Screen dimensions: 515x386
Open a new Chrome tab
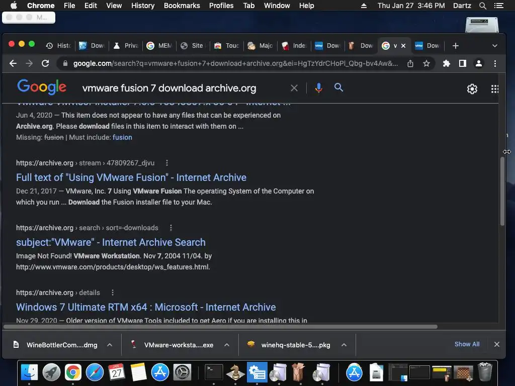[x=455, y=46]
